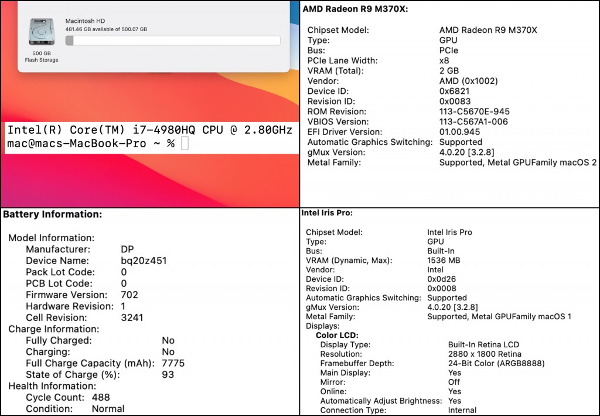Select ROM Revision value '113-C5670E-945'
600x416 pixels.
(x=475, y=111)
